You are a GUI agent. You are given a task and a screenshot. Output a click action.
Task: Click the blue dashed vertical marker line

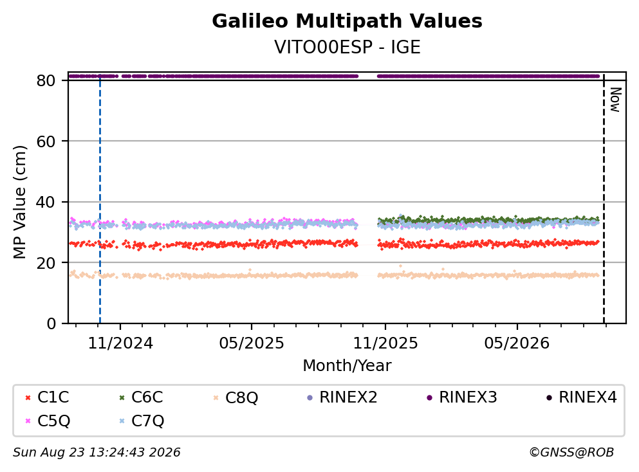click(100, 198)
